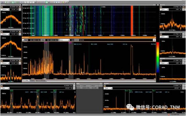This screenshot has width=186, height=116.
Task: Click the Name field in the sweep panel
Action: coord(116,40)
